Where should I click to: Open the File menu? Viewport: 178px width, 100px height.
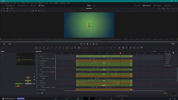[11, 3]
